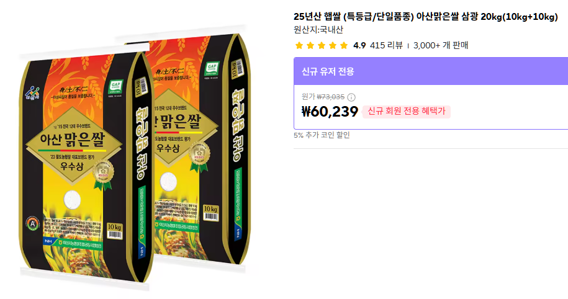Click the 3,000+ 개 판매 sales count

(x=441, y=45)
